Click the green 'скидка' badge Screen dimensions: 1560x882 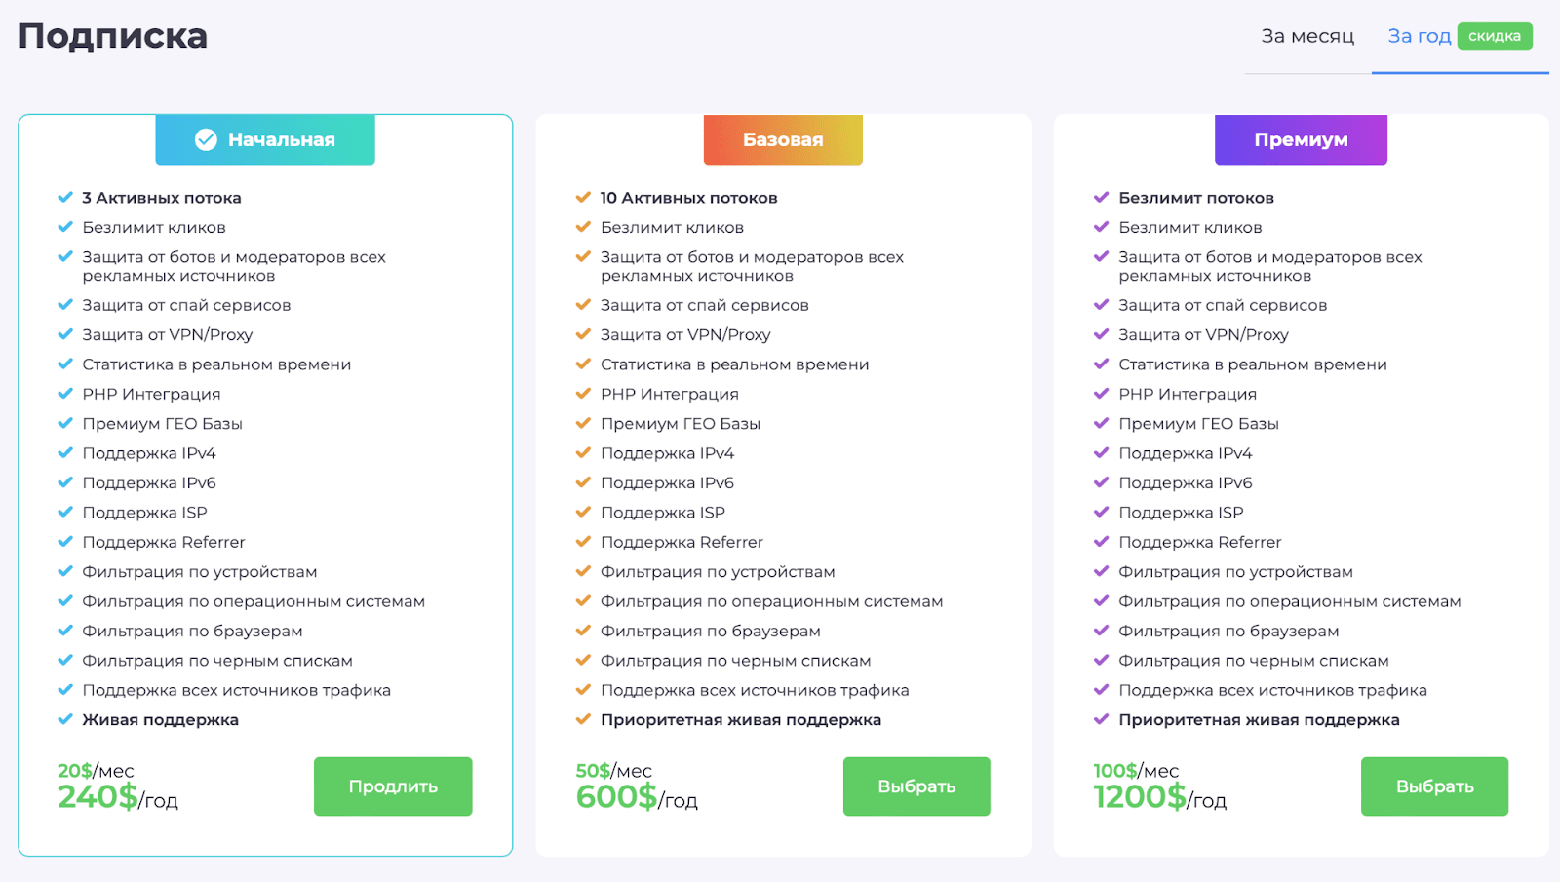pos(1495,36)
